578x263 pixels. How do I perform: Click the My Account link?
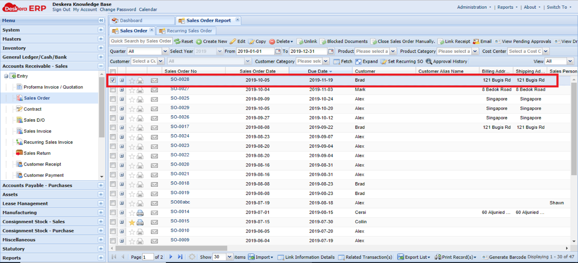tap(85, 10)
